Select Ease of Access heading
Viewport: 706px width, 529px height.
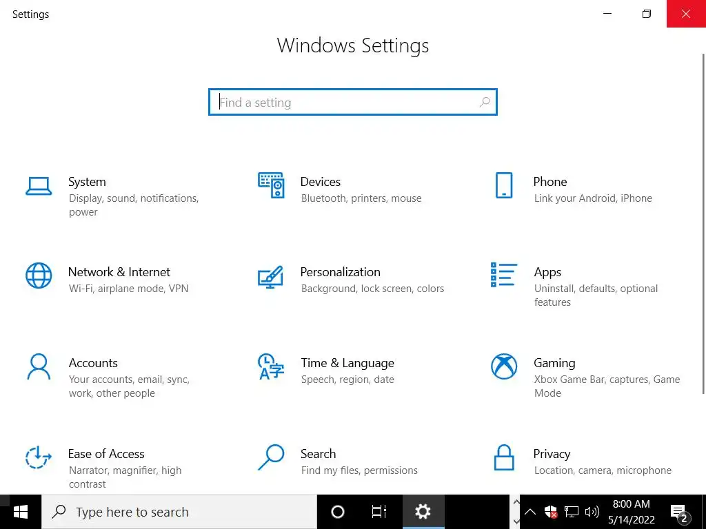tap(105, 454)
